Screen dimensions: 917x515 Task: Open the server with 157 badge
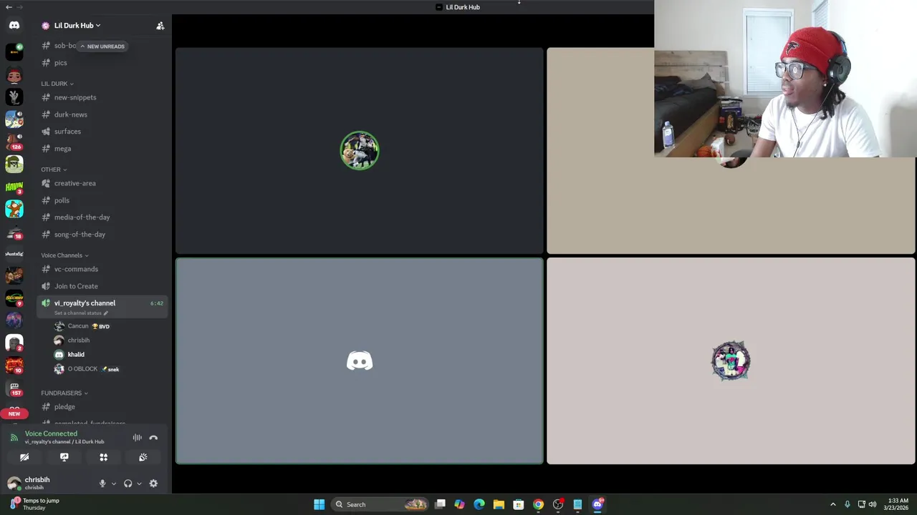(x=14, y=388)
